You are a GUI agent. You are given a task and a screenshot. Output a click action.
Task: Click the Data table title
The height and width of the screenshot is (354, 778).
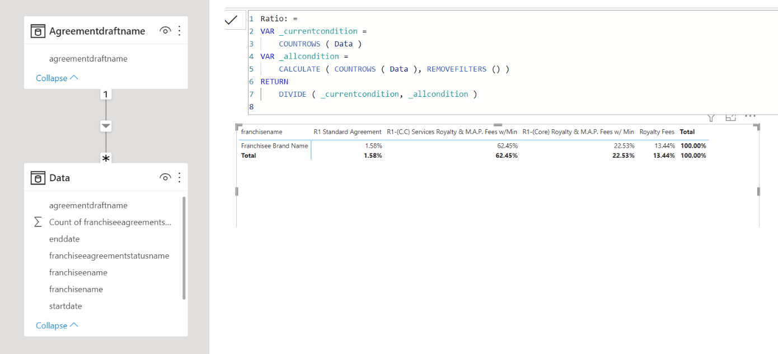click(x=59, y=178)
